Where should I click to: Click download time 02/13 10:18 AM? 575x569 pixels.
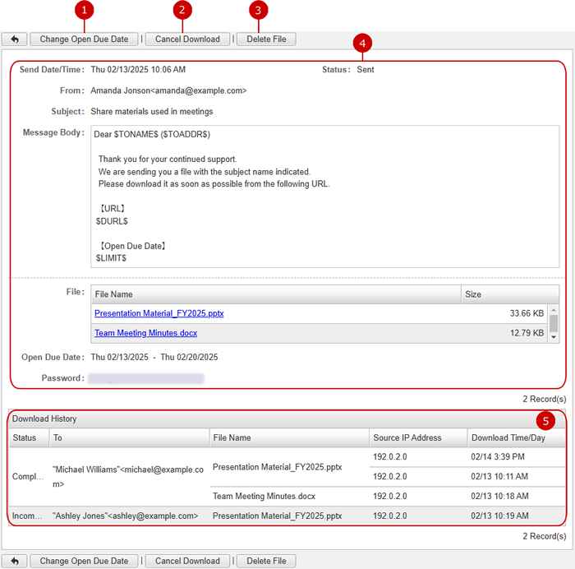(x=499, y=497)
